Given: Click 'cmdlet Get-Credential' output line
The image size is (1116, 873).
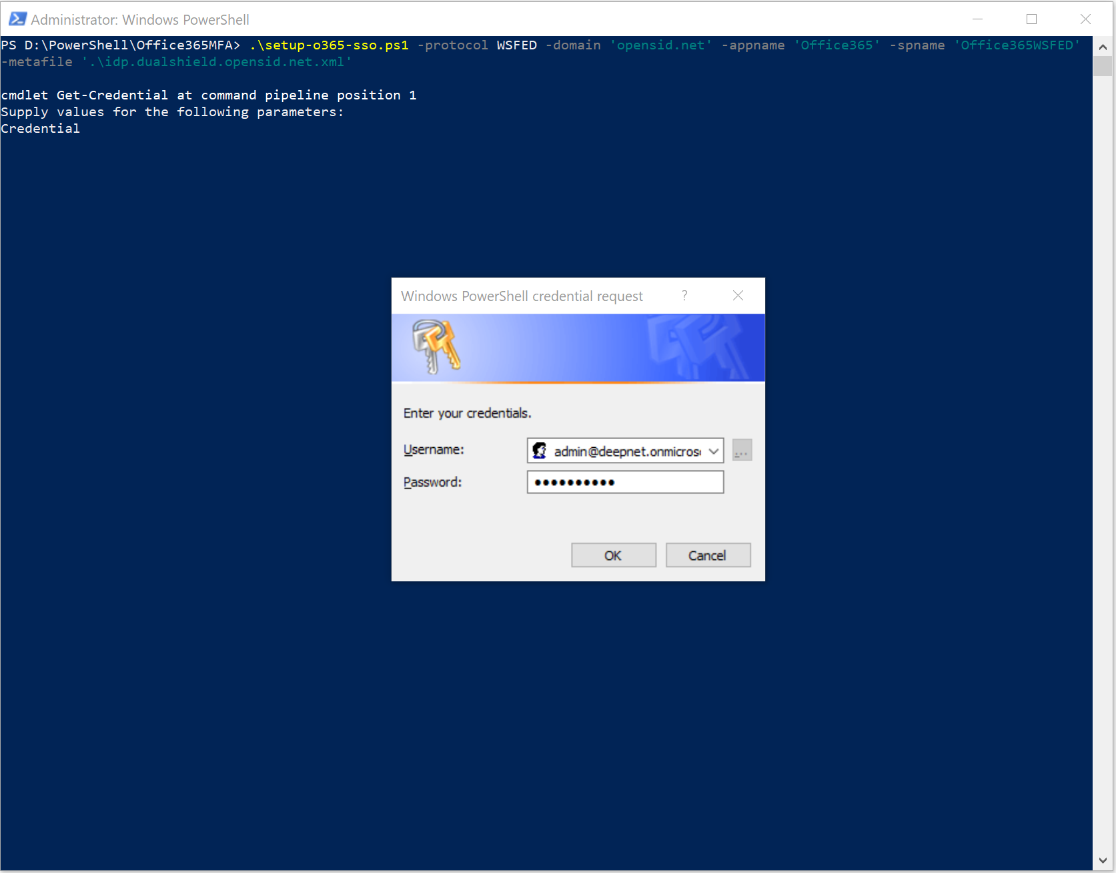Looking at the screenshot, I should click(x=209, y=95).
